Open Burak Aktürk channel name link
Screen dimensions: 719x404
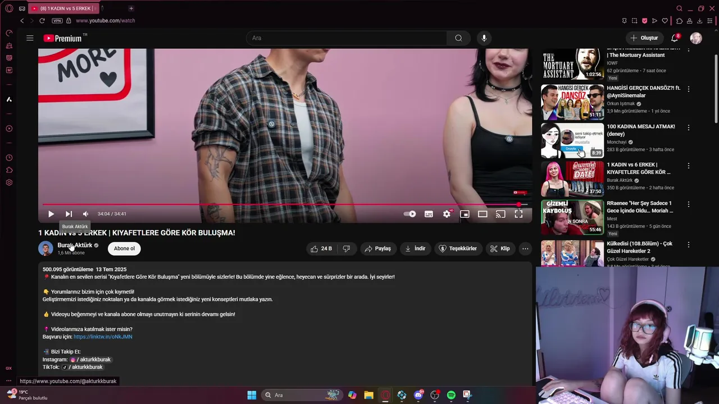(75, 245)
